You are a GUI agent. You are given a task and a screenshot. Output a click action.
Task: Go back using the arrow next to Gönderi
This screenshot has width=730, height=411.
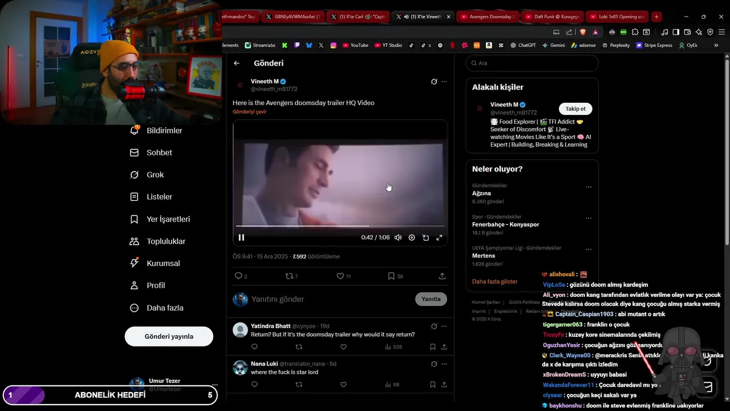[x=237, y=63]
